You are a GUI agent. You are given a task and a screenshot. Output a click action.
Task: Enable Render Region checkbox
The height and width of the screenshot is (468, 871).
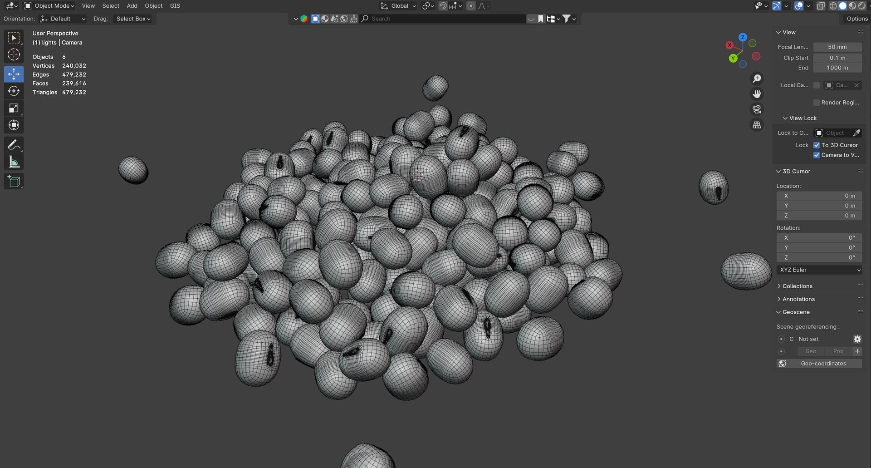(817, 103)
